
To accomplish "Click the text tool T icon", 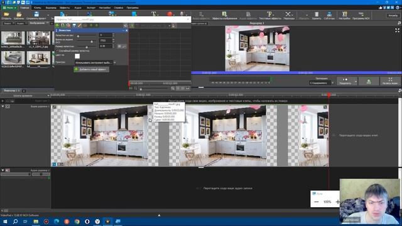I will coord(153,14).
